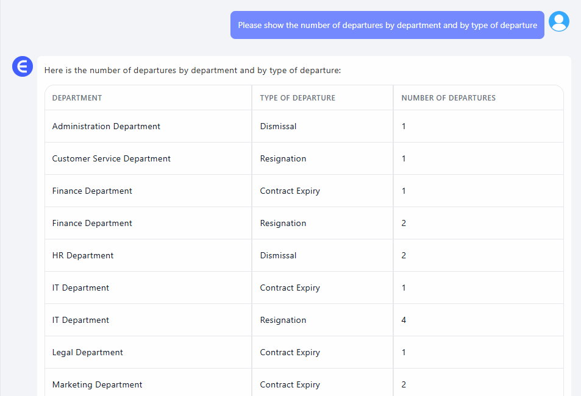Click the Department column header
This screenshot has width=581, height=396.
(77, 98)
